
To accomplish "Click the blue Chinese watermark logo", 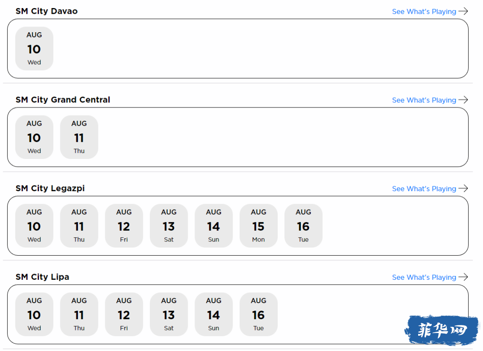I will coord(442,330).
